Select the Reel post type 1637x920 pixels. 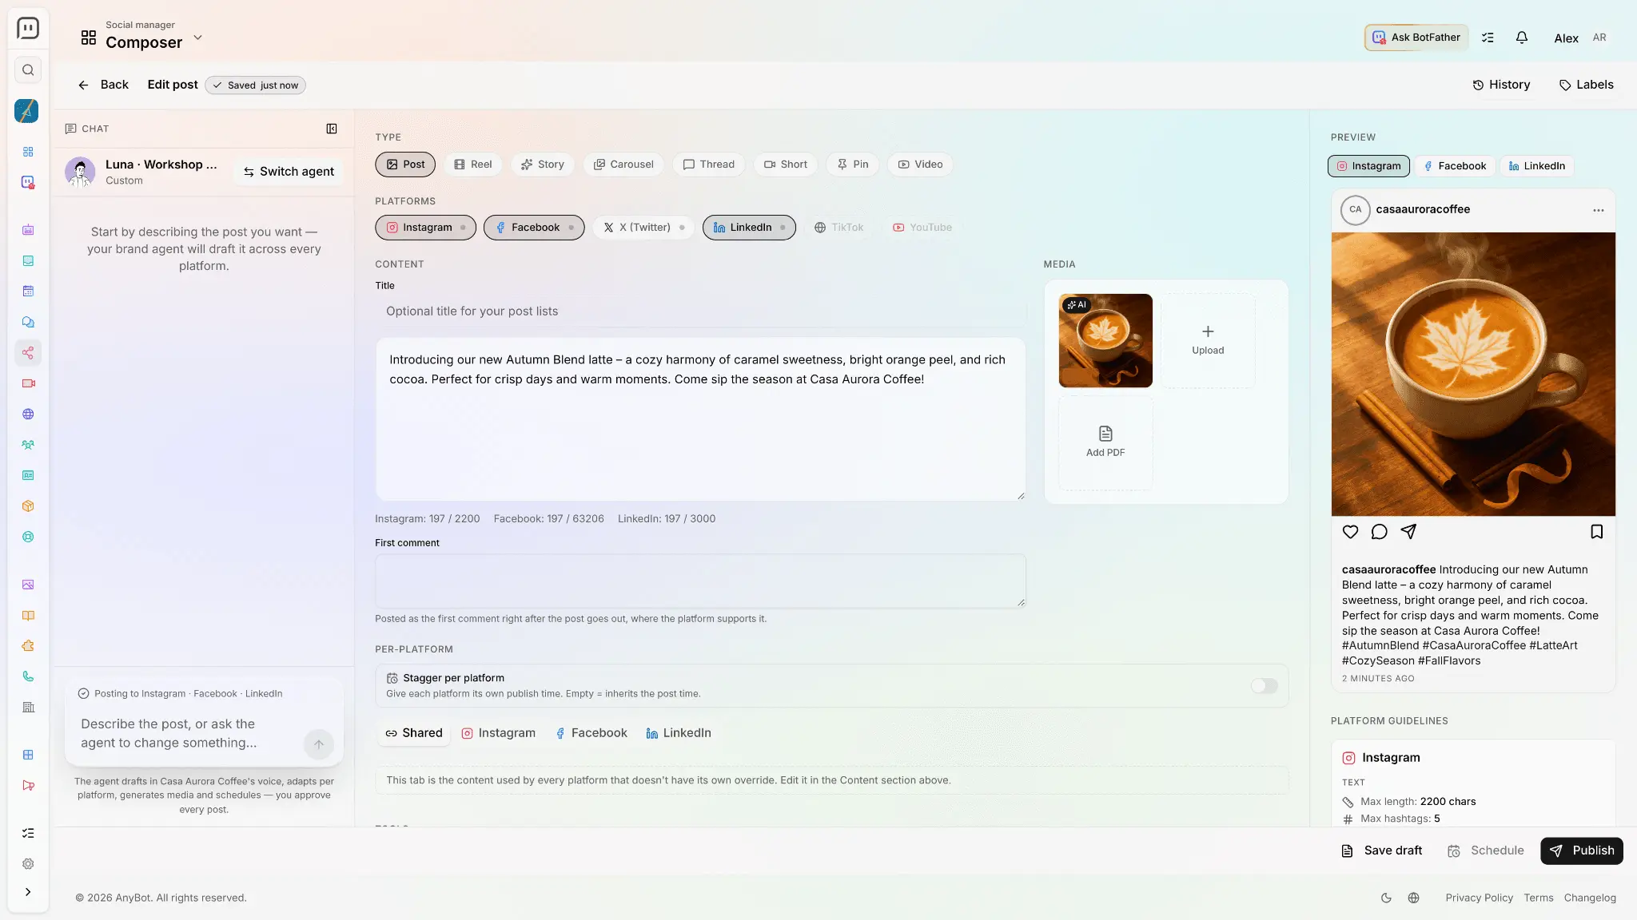click(x=473, y=165)
